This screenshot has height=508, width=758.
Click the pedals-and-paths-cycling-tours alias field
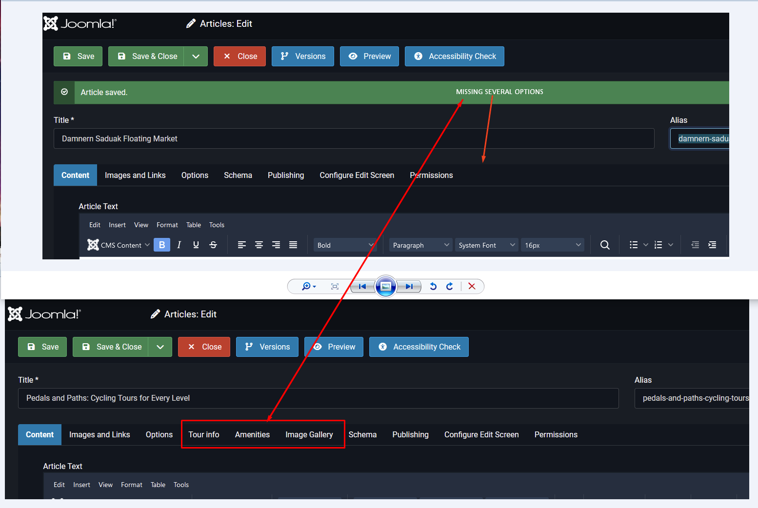click(692, 398)
